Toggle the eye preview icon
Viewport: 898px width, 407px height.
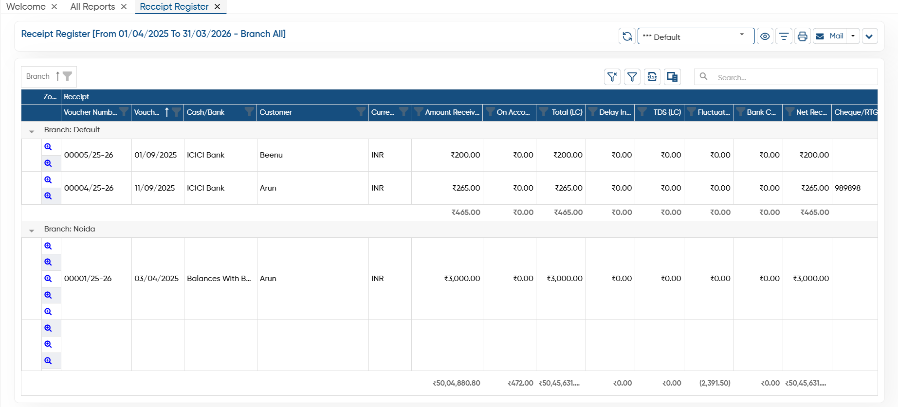pyautogui.click(x=765, y=36)
